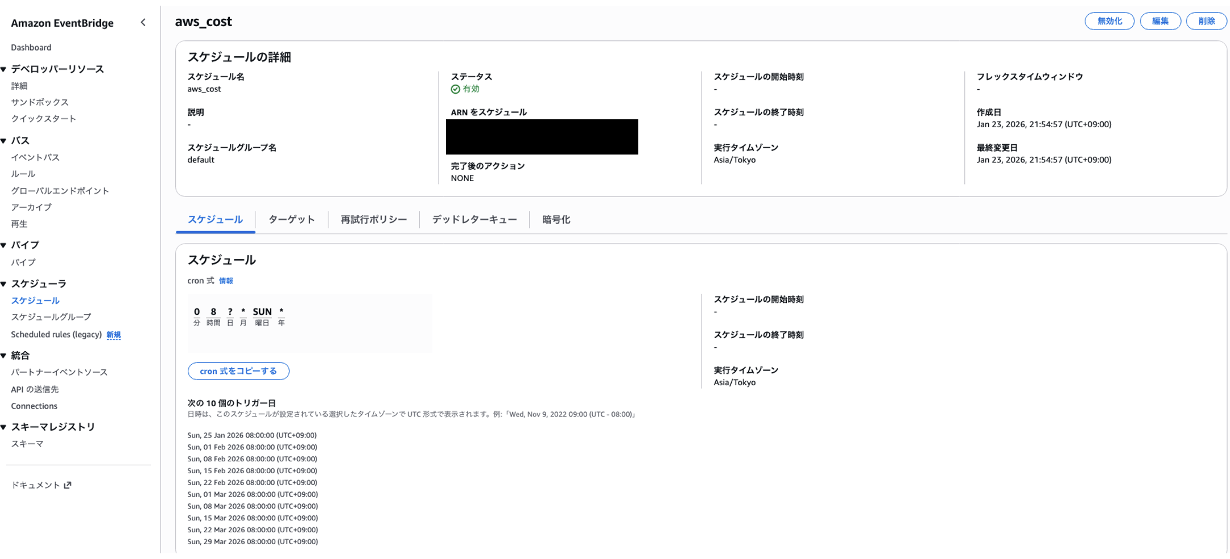Select the スケジュール tab
The width and height of the screenshot is (1230, 559).
coord(215,220)
